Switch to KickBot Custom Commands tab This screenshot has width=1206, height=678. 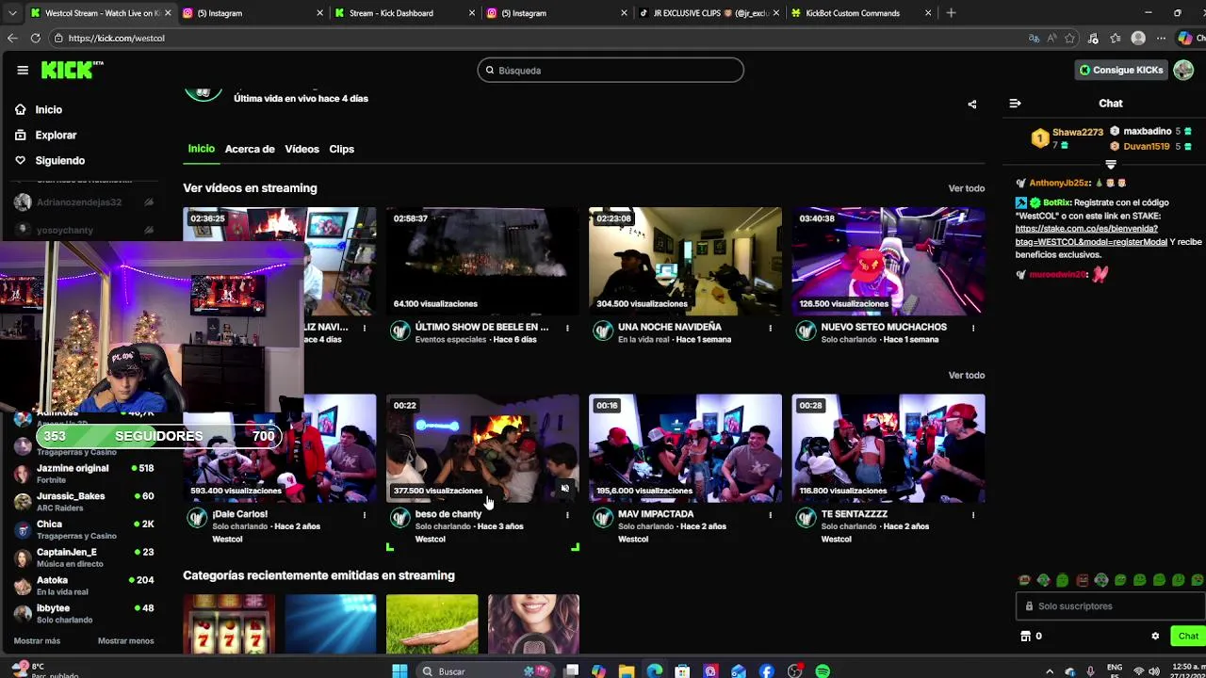(862, 13)
